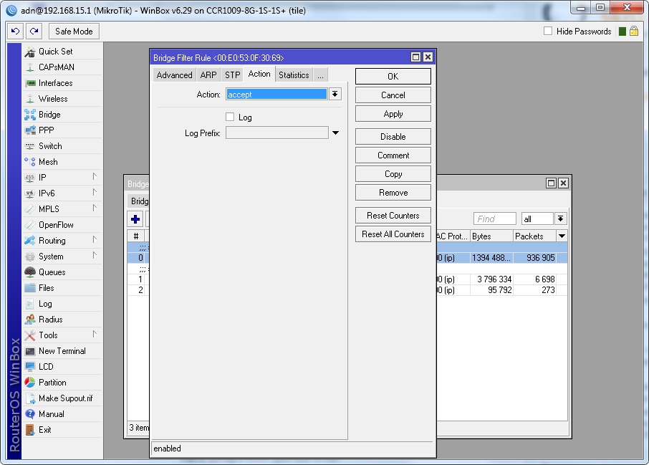
Task: Expand the Log Prefix arrow
Action: [335, 133]
